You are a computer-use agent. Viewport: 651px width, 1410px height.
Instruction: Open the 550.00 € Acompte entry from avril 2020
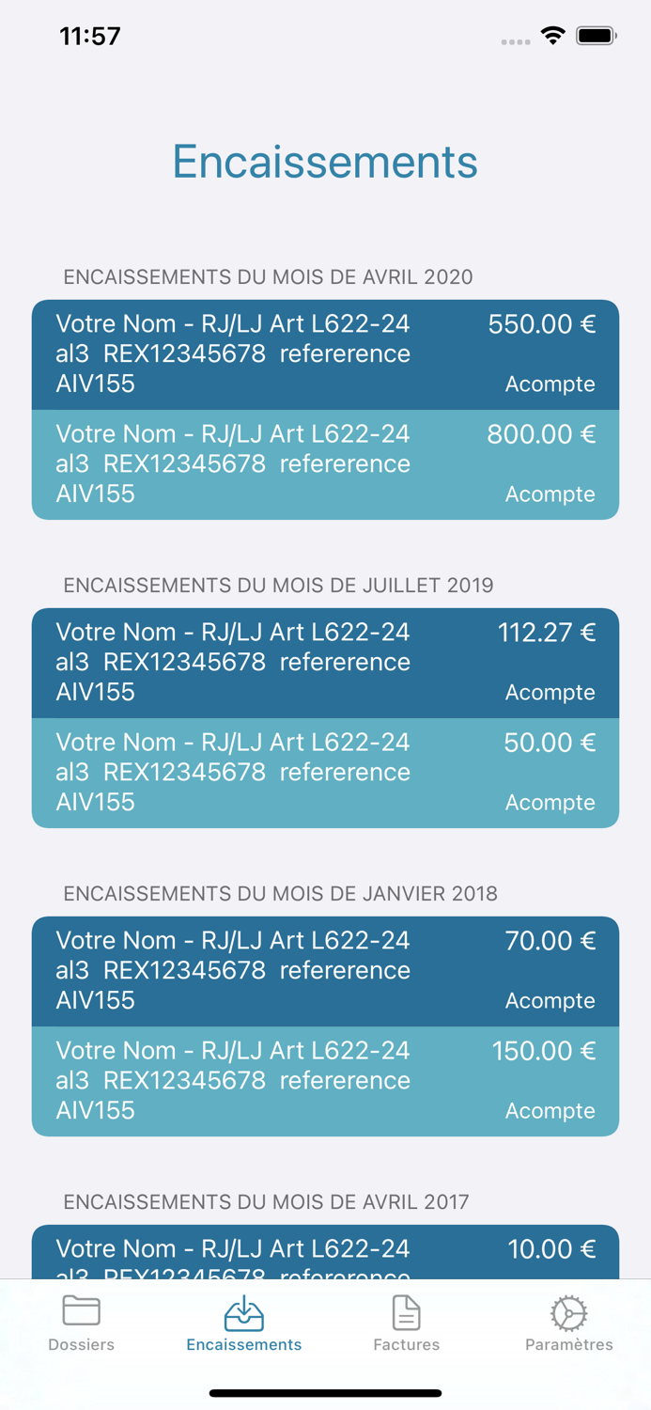(325, 354)
